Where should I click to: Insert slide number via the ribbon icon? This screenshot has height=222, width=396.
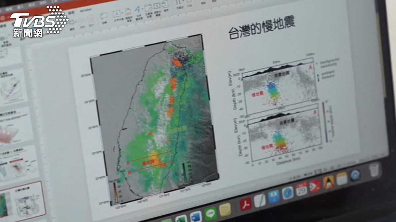(x=157, y=6)
